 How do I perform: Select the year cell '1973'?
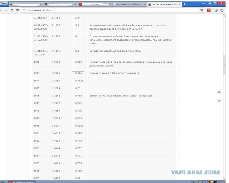[36, 73]
